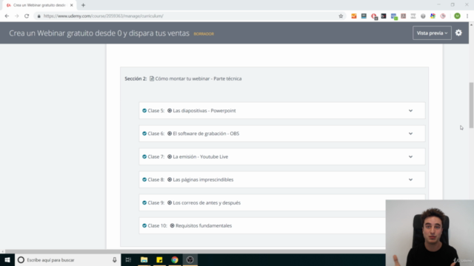The width and height of the screenshot is (474, 266).
Task: Click video icon beside El software de grabación
Action: (170, 134)
